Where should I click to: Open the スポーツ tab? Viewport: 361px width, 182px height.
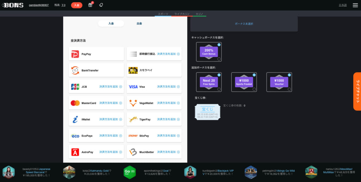tap(163, 14)
